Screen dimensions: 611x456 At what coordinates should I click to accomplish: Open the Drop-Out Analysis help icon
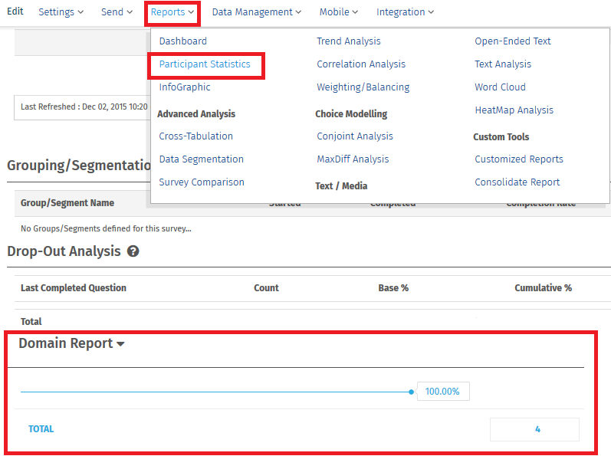coord(133,251)
